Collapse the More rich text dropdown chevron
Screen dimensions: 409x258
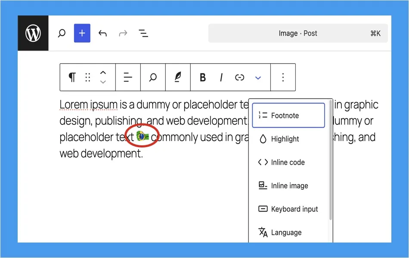tap(258, 77)
